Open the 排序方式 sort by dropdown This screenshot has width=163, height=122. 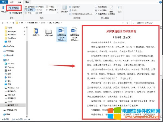[x=64, y=10]
